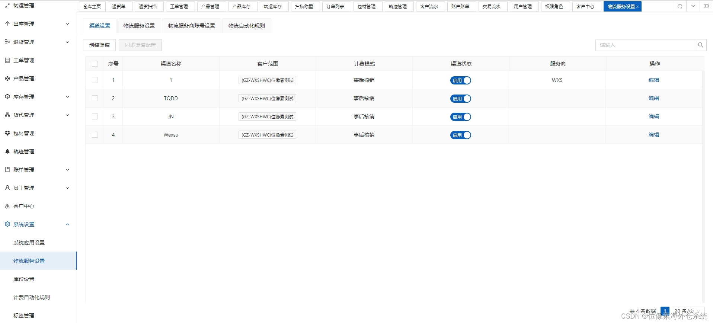Click the 员工管理 person icon

pos(7,188)
